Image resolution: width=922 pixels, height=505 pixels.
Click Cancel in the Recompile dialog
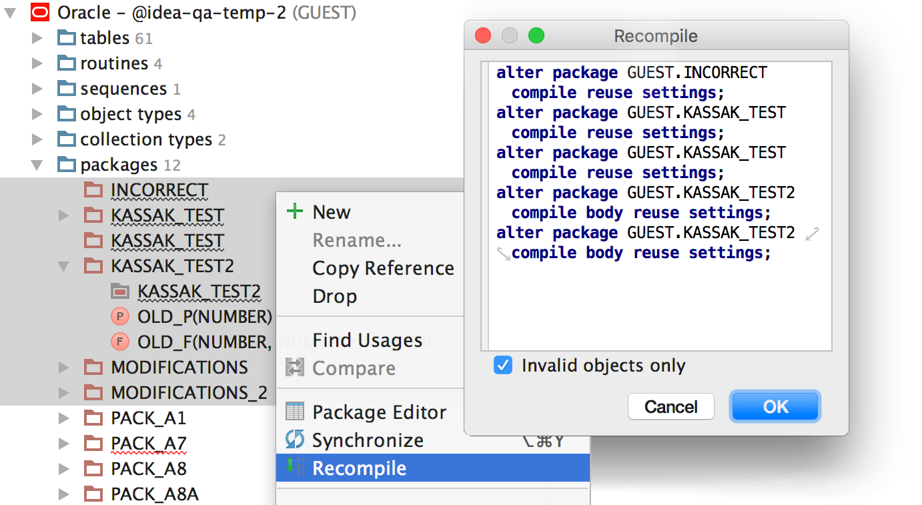click(670, 407)
